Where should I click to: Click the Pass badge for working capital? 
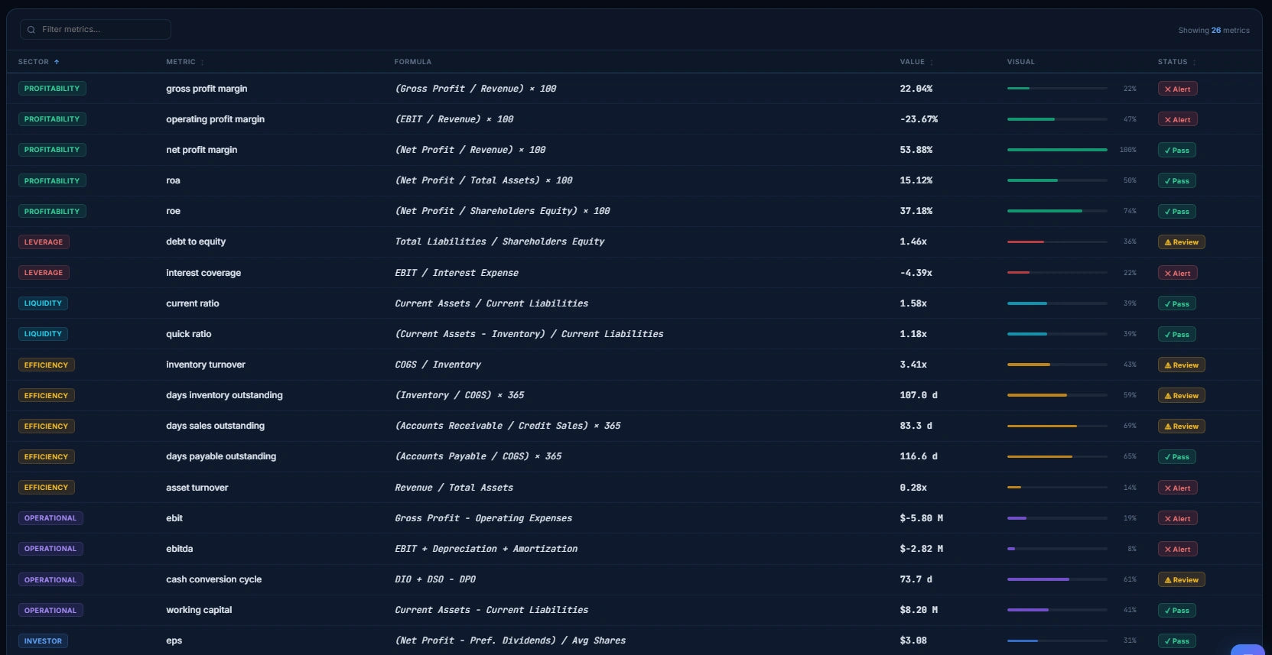click(1176, 610)
